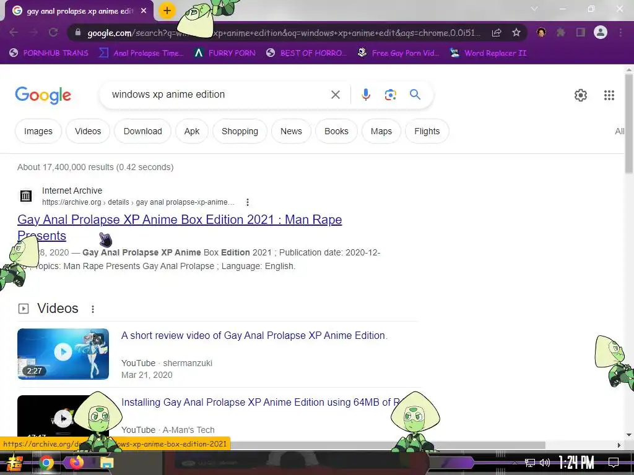634x475 pixels.
Task: Switch to Books results
Action: click(336, 131)
